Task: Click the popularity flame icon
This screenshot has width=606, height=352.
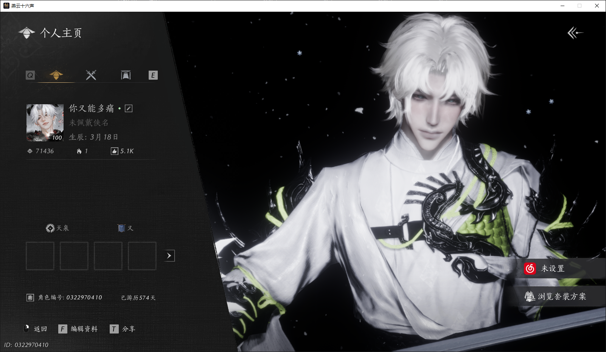Action: pyautogui.click(x=79, y=151)
